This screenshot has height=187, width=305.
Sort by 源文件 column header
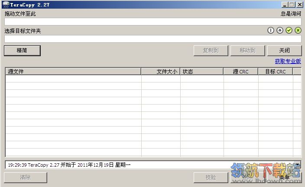pyautogui.click(x=73, y=71)
